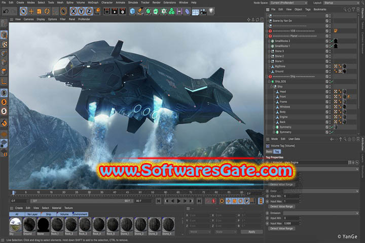Toggle layer checkbox for BigStone row
This screenshot has height=243, width=365.
pyautogui.click(x=327, y=66)
